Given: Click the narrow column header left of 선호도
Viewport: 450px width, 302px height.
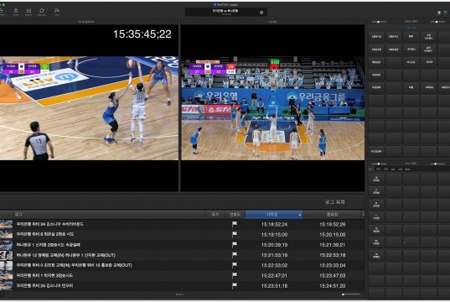Looking at the screenshot, I should (215, 215).
